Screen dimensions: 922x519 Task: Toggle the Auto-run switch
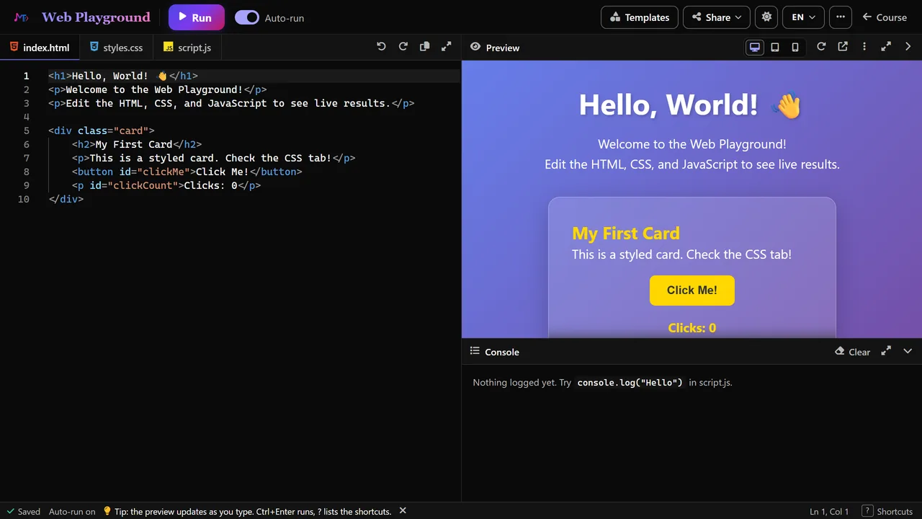247,17
